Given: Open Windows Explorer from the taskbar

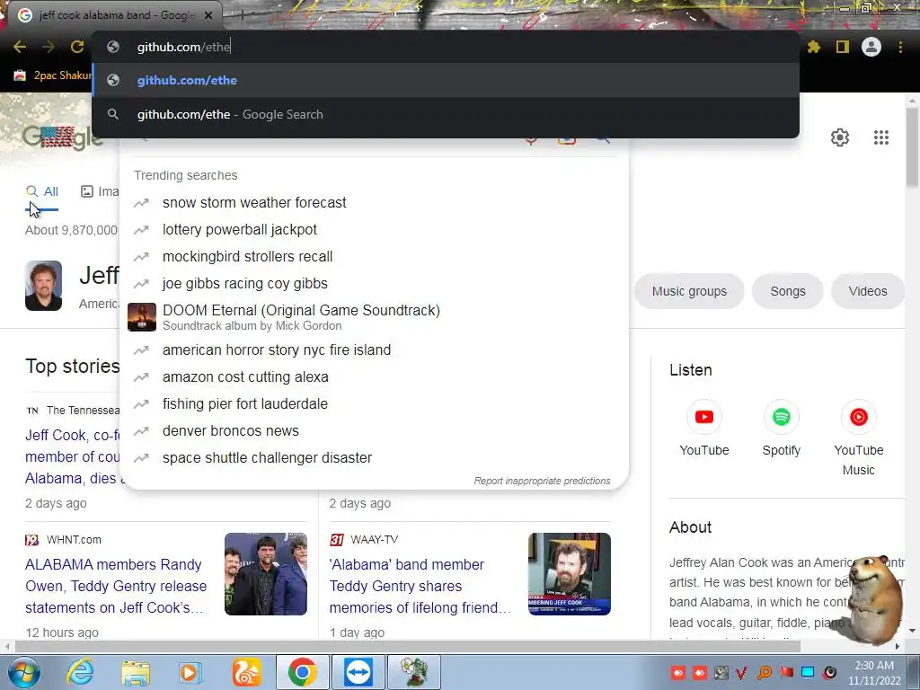Looking at the screenshot, I should coord(136,672).
